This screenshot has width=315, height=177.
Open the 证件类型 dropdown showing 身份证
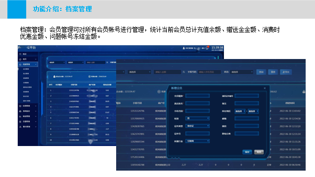(197, 126)
